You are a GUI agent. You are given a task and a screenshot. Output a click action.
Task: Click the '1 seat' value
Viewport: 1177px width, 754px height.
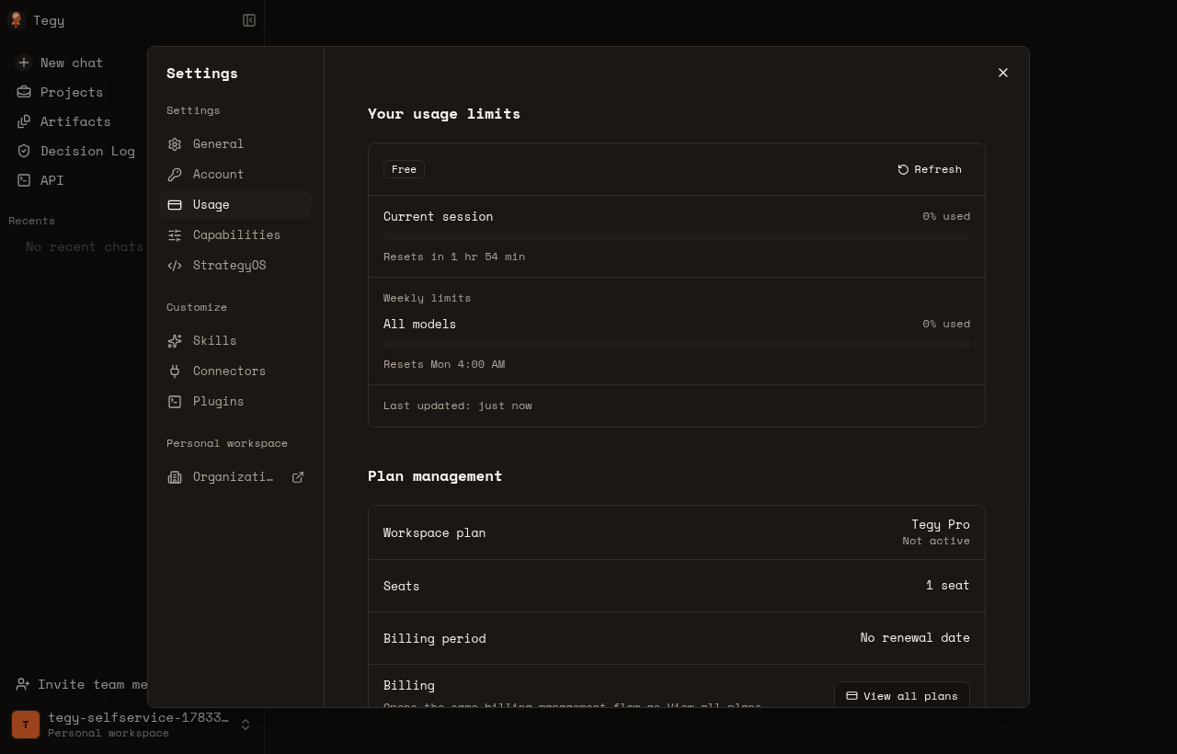tap(948, 585)
